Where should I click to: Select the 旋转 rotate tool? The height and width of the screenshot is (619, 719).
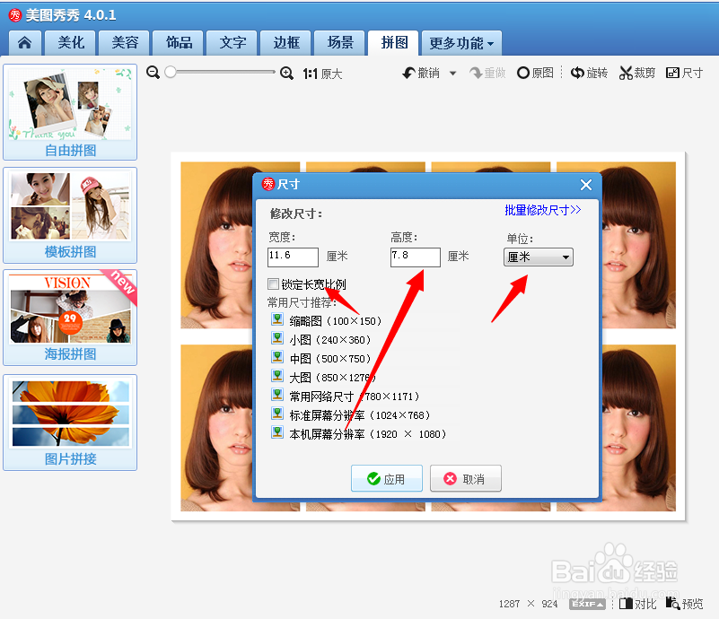point(589,73)
